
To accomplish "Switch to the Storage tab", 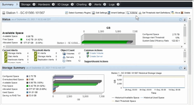I will [x=26, y=4].
